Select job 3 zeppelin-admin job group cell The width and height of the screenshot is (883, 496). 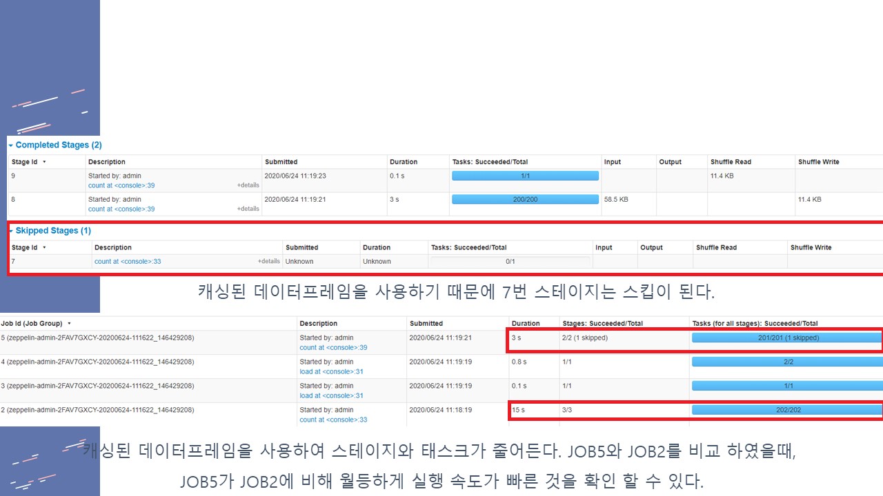tap(97, 386)
